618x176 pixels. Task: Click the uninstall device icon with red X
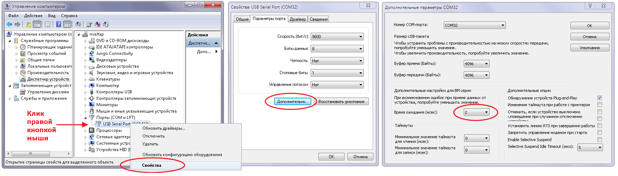[x=97, y=25]
